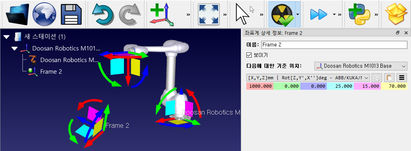Add a Python program
The image size is (411, 151).
tap(359, 14)
